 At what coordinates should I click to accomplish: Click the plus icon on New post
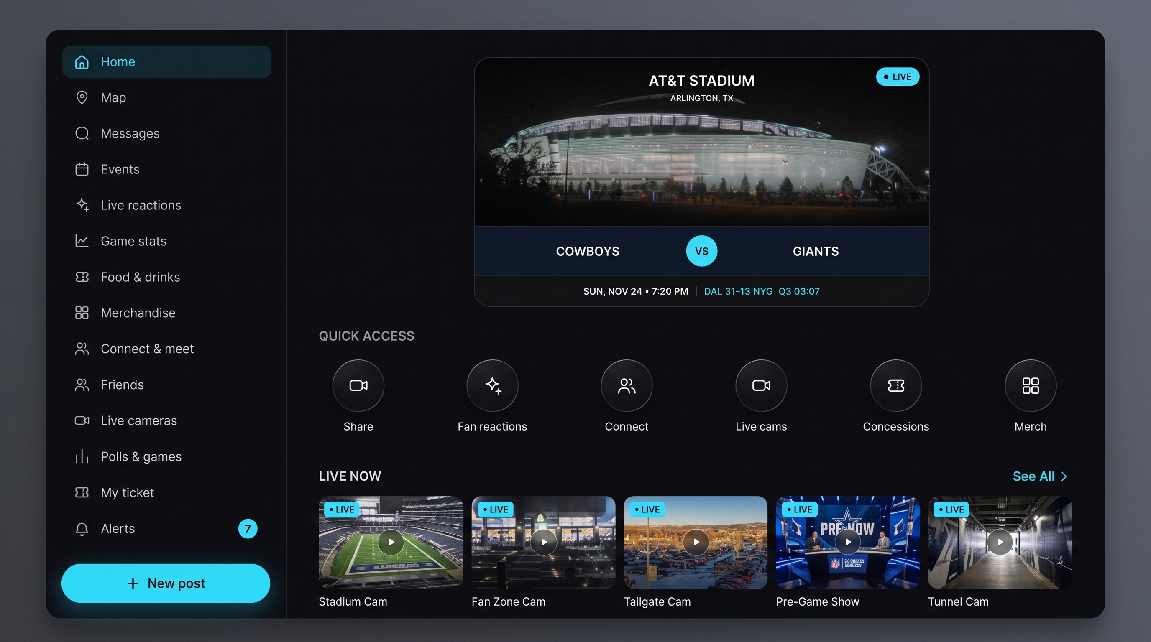[x=133, y=583]
